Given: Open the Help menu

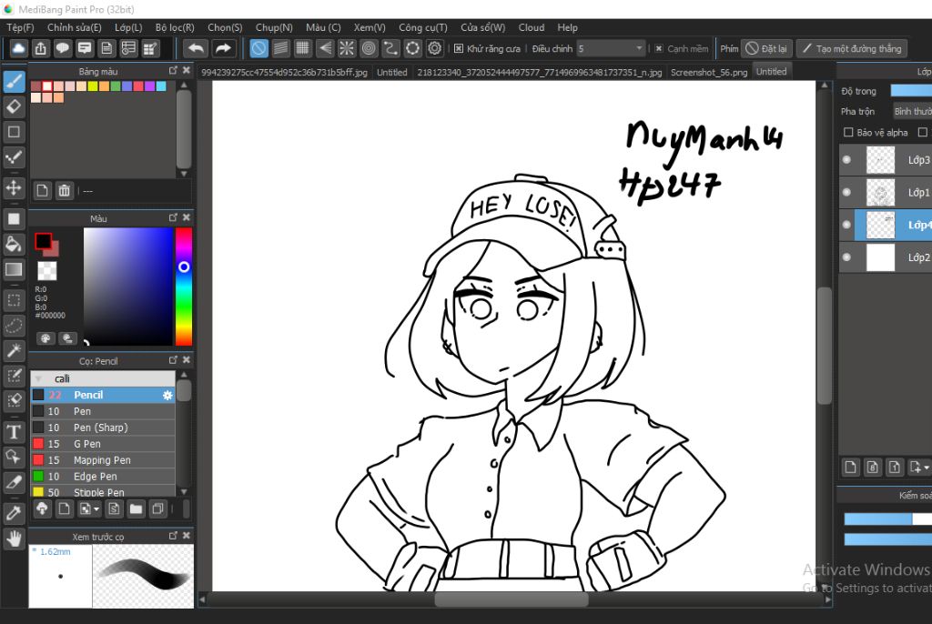Looking at the screenshot, I should [x=567, y=27].
